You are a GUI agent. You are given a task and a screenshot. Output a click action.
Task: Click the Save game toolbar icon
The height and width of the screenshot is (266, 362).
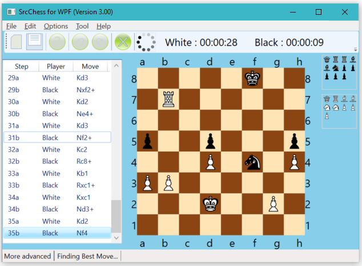[x=34, y=42]
